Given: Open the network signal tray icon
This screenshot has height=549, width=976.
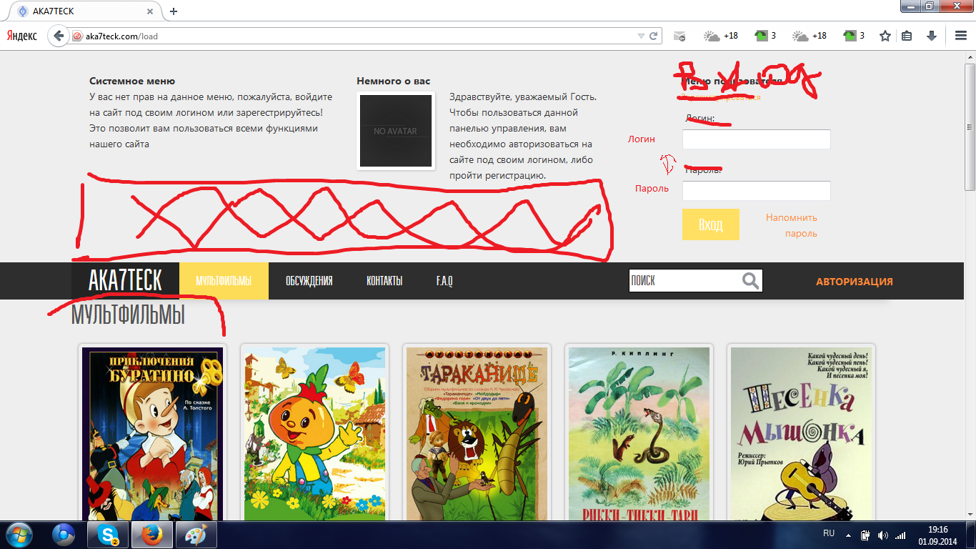Looking at the screenshot, I should tap(901, 535).
